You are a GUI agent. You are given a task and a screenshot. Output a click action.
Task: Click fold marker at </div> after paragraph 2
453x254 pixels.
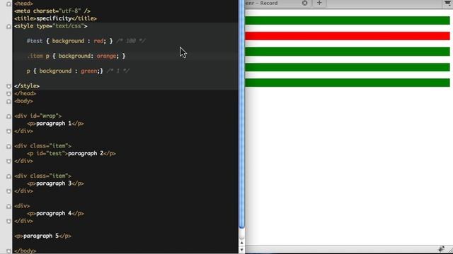tap(9, 162)
